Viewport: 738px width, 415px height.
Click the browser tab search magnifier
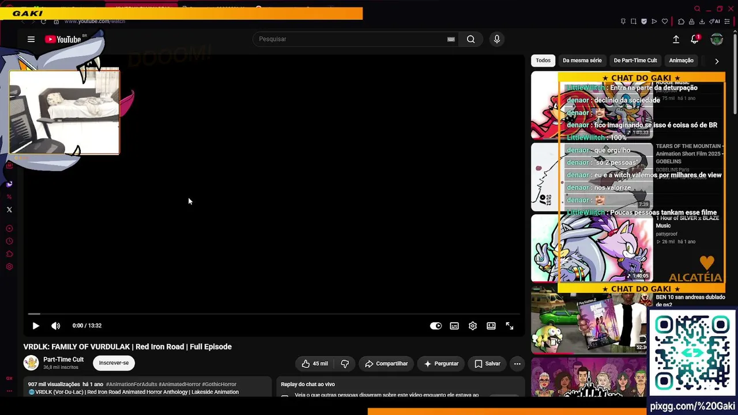(697, 9)
